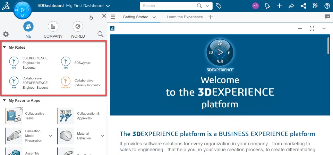Click the magnifier icon in search box

pyautogui.click(x=199, y=6)
